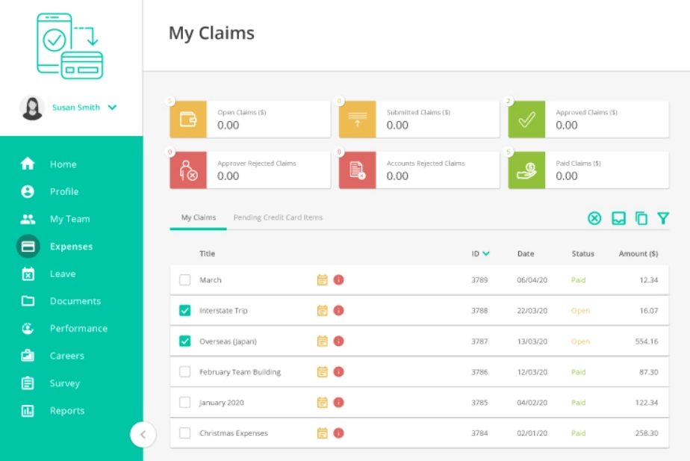Switch to Pending Credit Card Items tab
690x461 pixels.
[x=278, y=217]
